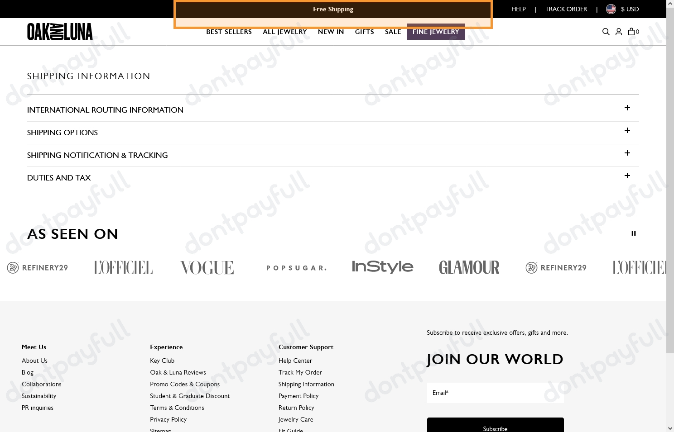674x432 pixels.
Task: Click the Vogue logo in carousel
Action: (x=207, y=267)
